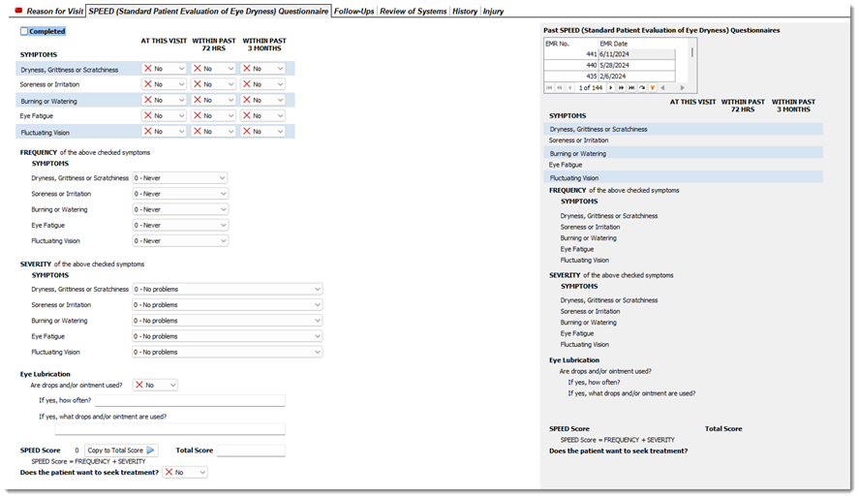Open Soreness Within Past 3 Months dropdown
859x498 pixels.
(263, 84)
